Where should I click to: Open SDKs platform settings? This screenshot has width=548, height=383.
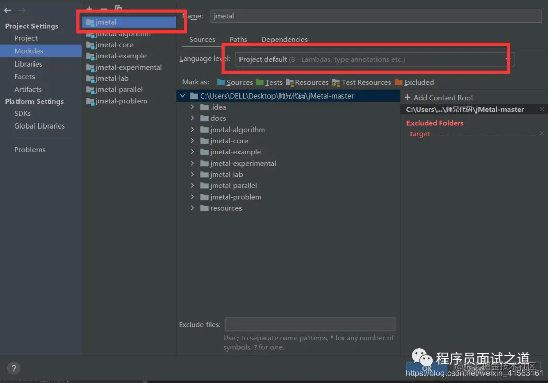coord(22,113)
